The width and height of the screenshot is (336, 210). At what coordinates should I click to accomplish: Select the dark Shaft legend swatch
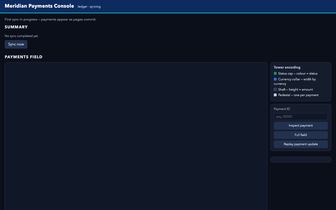pyautogui.click(x=275, y=89)
